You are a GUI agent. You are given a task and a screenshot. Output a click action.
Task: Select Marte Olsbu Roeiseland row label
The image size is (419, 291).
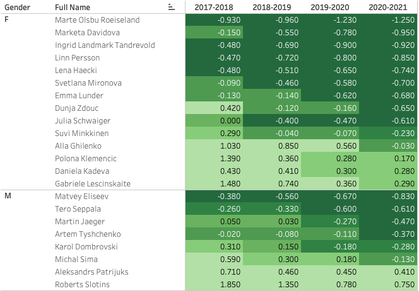(x=97, y=20)
